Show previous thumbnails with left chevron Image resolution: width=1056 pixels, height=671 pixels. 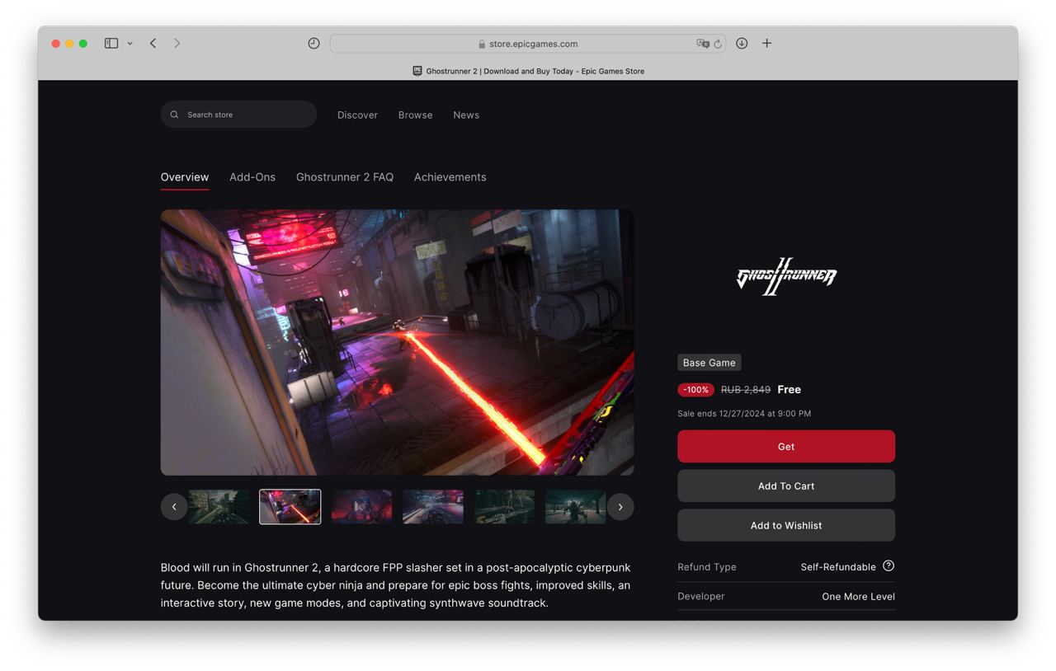tap(174, 507)
